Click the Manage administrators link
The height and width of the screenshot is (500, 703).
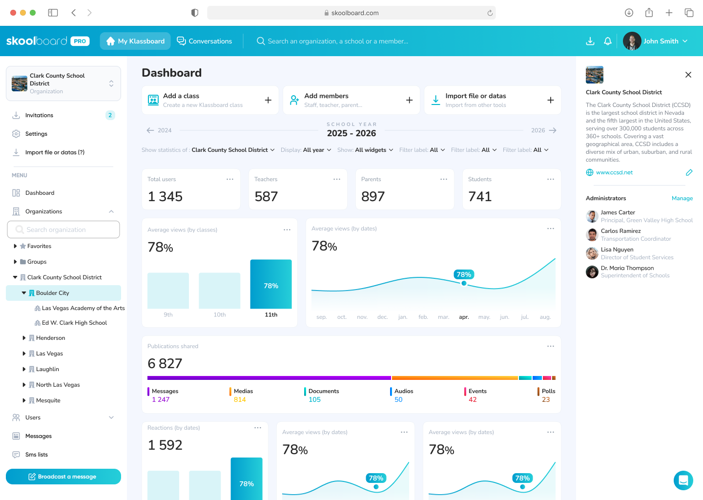coord(682,198)
